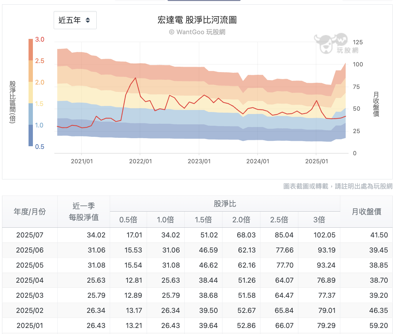This screenshot has height=334, width=394.
Task: Click the 3倍 column header
Action: coord(319,220)
